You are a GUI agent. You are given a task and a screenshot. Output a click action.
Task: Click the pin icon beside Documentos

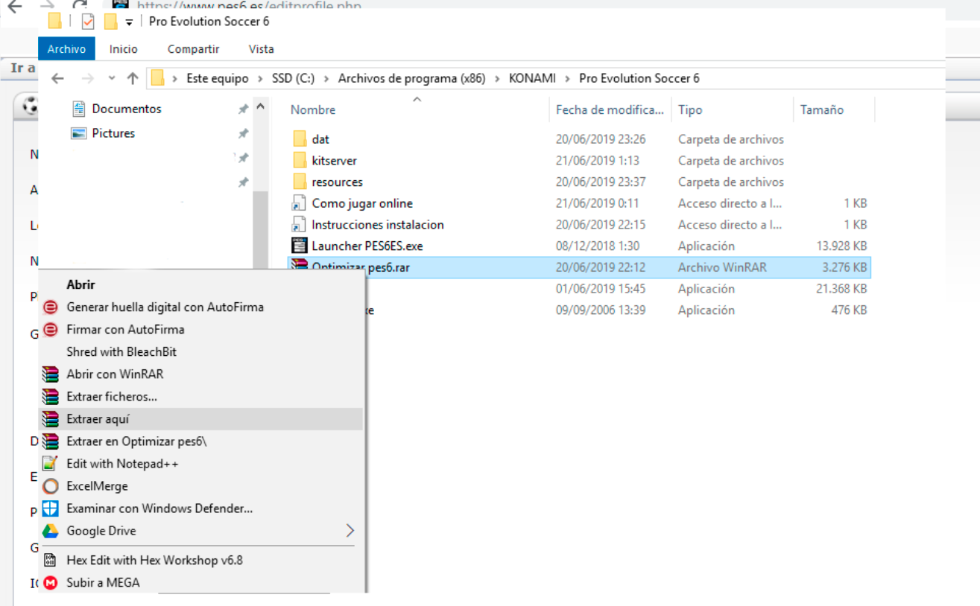coord(243,109)
